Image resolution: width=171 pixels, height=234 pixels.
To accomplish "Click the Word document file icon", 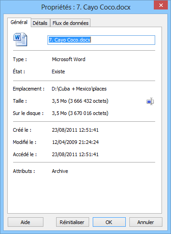I will coord(20,39).
